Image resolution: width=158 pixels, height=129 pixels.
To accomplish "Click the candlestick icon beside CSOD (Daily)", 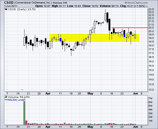I will point(6,9).
